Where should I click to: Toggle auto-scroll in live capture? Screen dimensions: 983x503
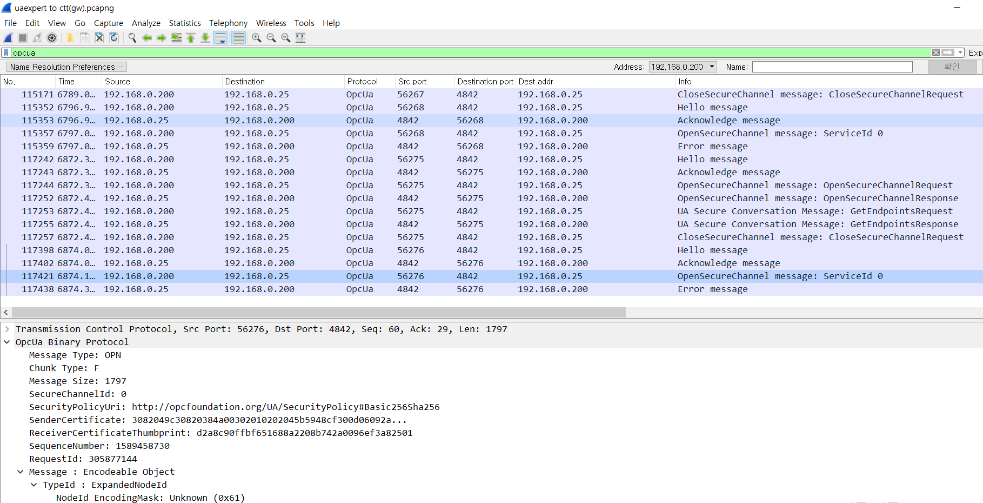click(220, 38)
